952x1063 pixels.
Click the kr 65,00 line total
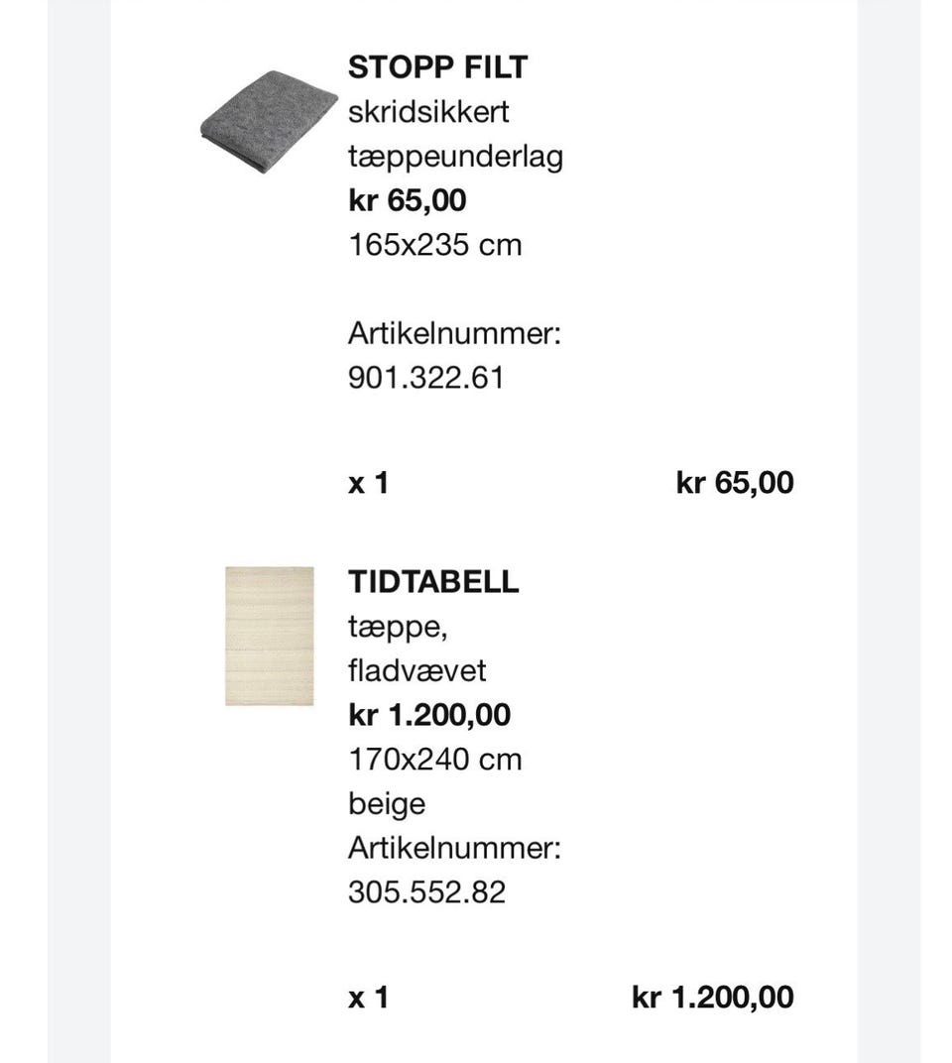click(735, 483)
